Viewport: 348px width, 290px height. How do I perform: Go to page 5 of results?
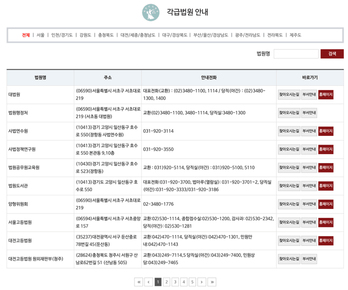(x=192, y=282)
